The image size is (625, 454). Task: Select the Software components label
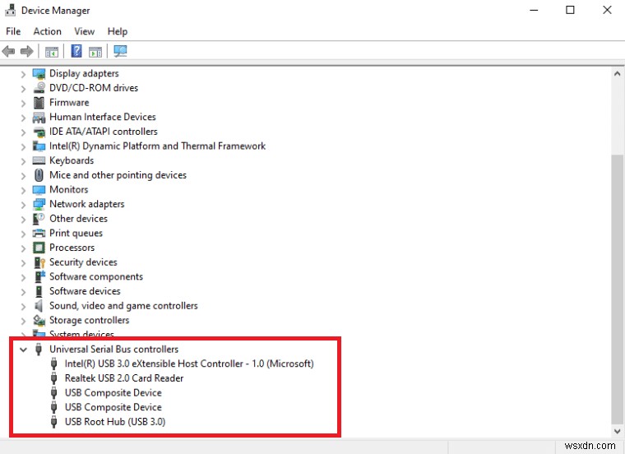[96, 276]
